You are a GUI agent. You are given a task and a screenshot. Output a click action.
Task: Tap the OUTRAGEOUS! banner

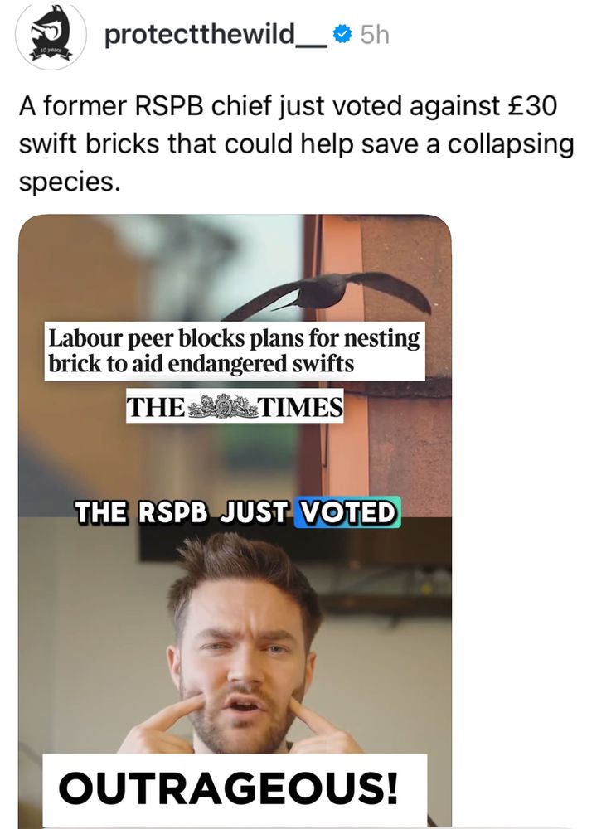coord(235,788)
